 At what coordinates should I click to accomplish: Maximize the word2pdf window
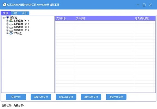click(x=144, y=5)
